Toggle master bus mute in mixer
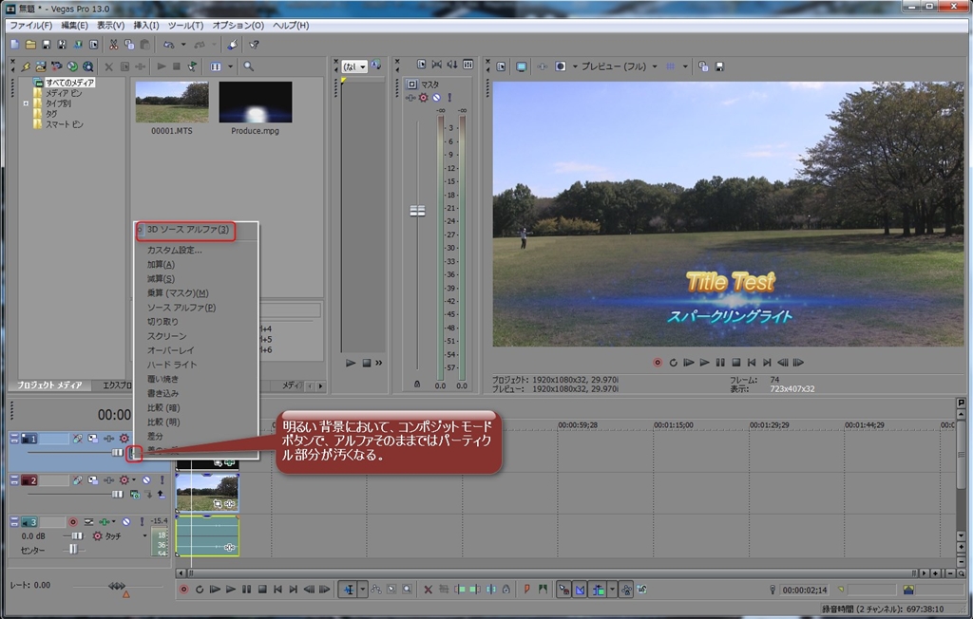Viewport: 973px width, 619px height. pos(436,98)
